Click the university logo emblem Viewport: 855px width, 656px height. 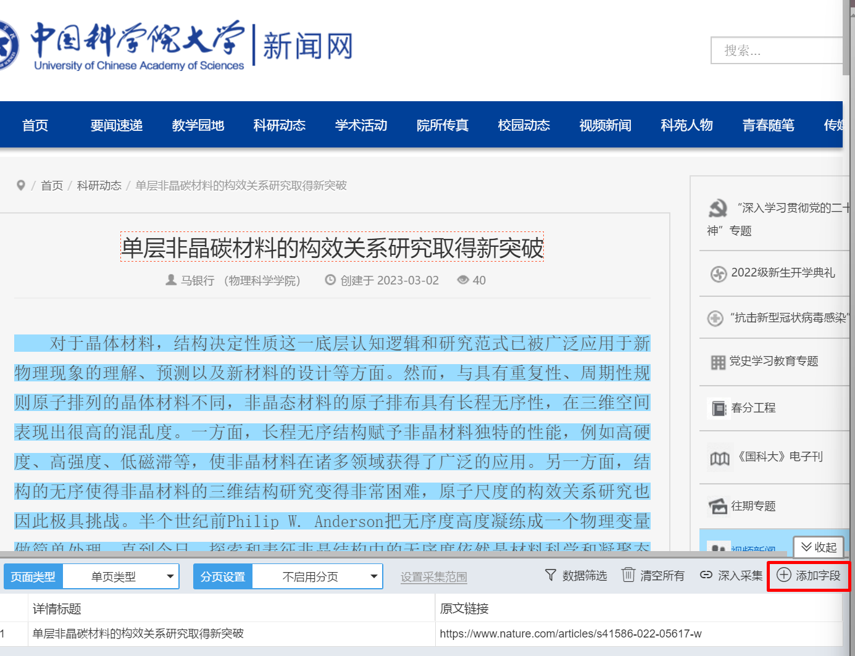pyautogui.click(x=7, y=46)
